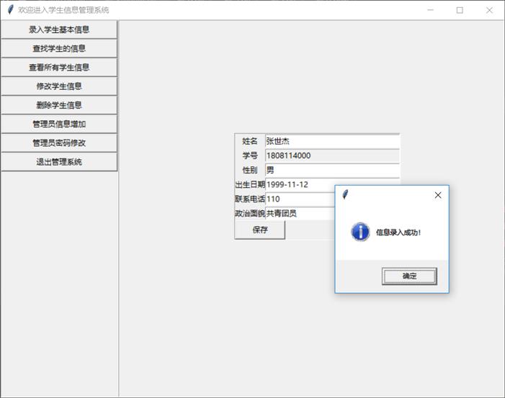Click 管理员密码修改 in the sidebar
This screenshot has width=505, height=398.
pyautogui.click(x=59, y=143)
